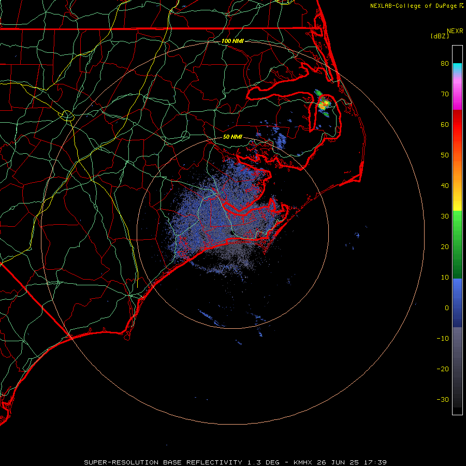The image size is (466, 466).
Task: Pick the cyan segment of the color bar
Action: click(x=457, y=69)
